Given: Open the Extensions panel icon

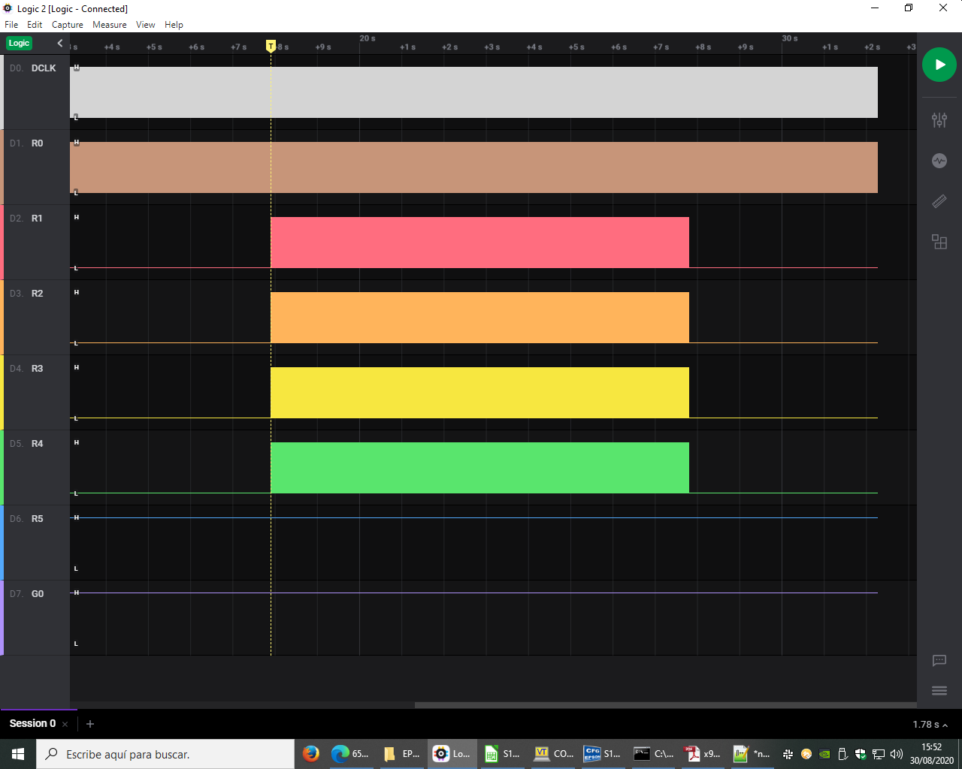Looking at the screenshot, I should click(939, 242).
